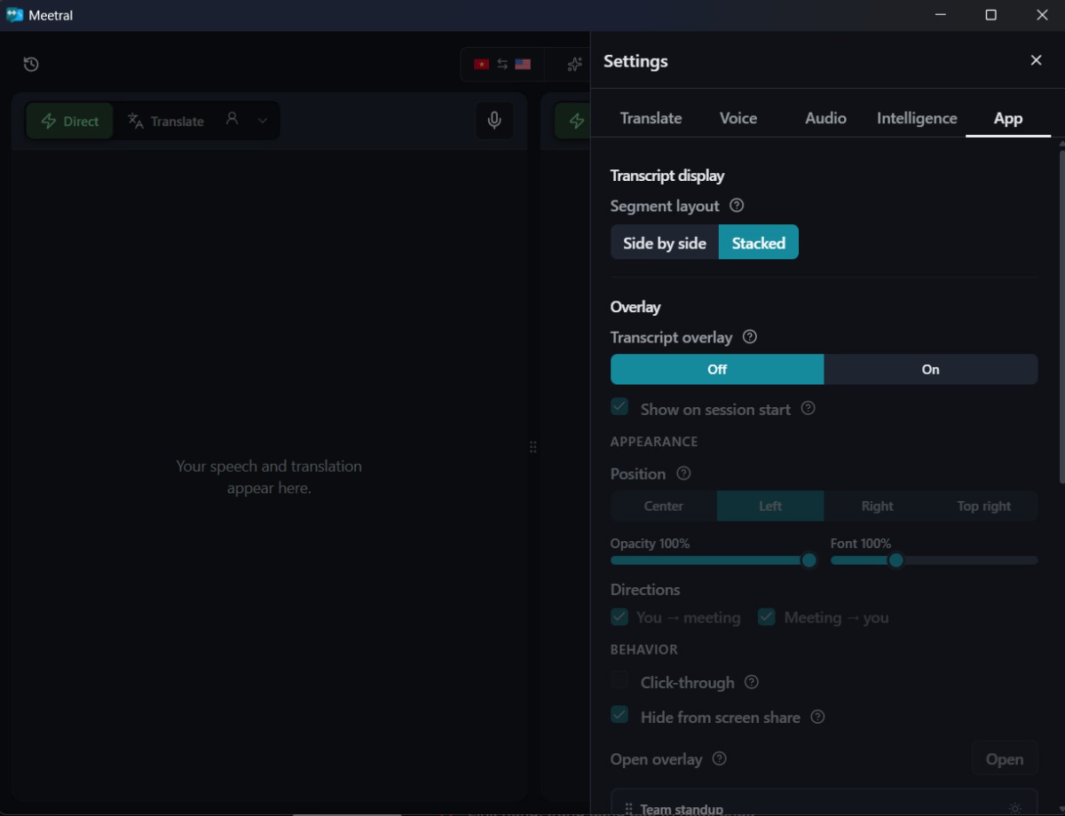Turn transcript overlay On
This screenshot has width=1065, height=816.
[931, 370]
